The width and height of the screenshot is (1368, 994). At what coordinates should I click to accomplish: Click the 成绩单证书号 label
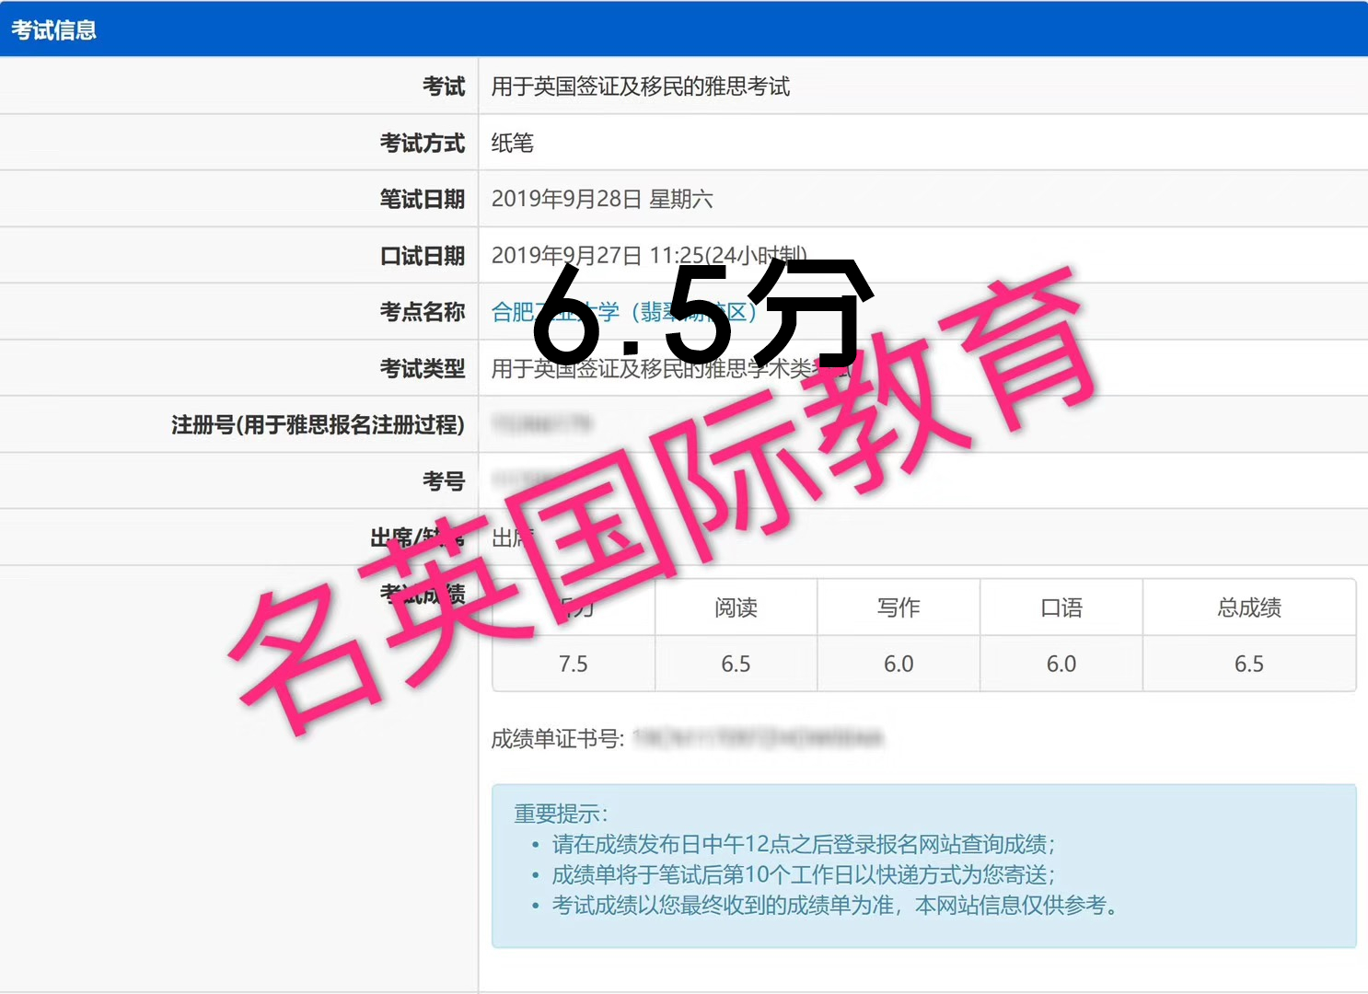point(558,738)
